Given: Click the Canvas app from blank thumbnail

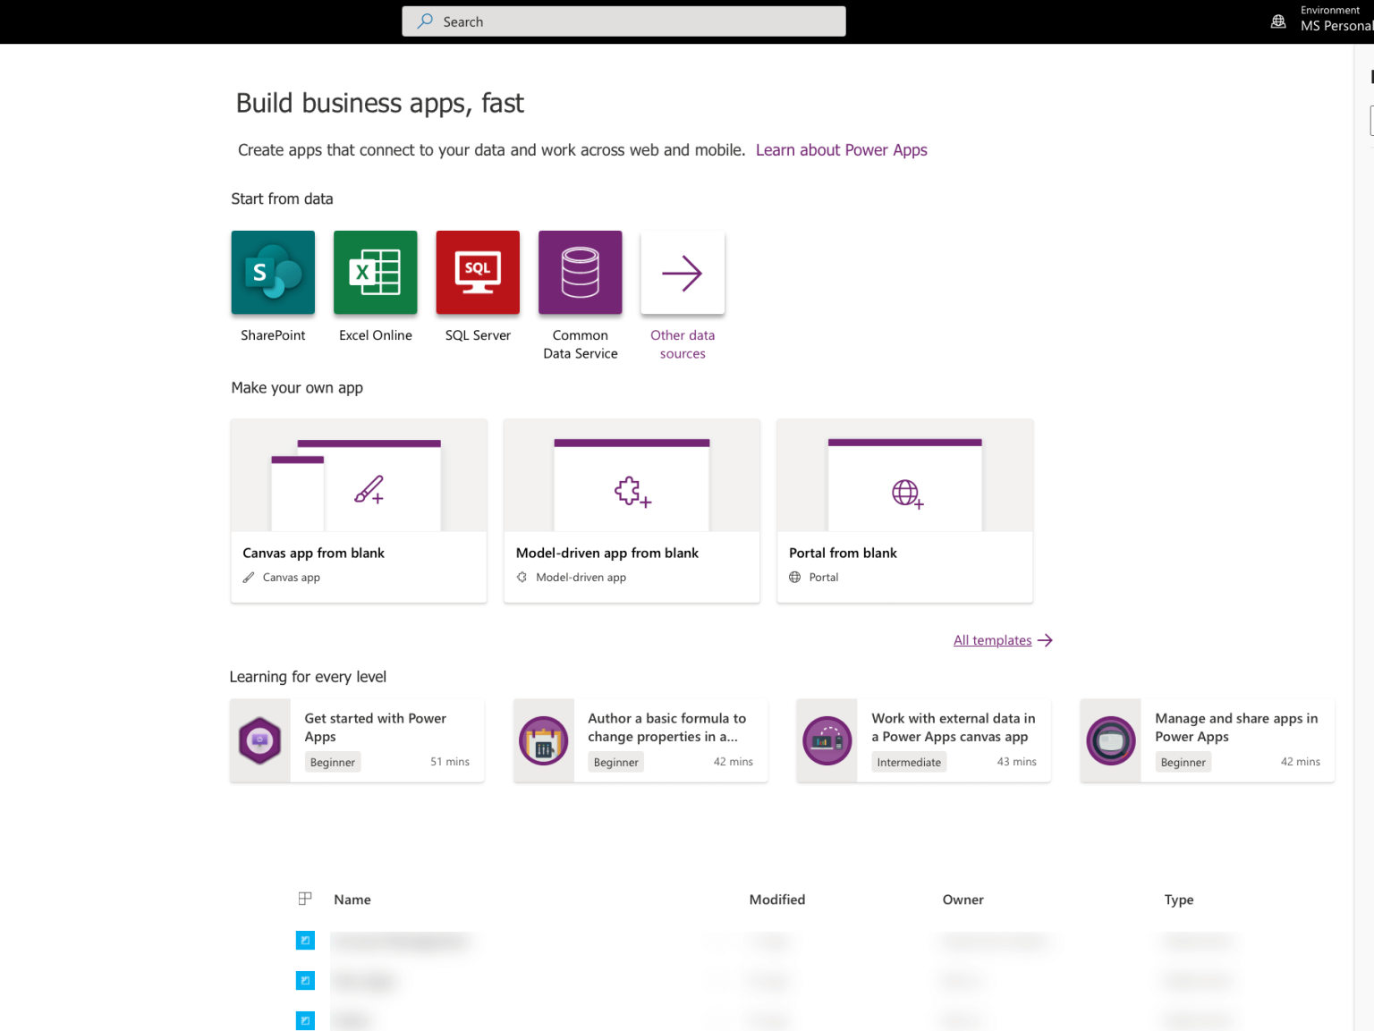Looking at the screenshot, I should [x=359, y=476].
